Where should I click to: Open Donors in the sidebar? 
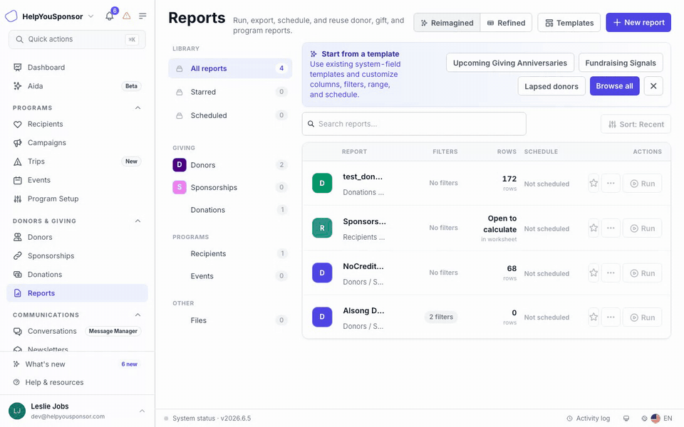(x=77, y=238)
